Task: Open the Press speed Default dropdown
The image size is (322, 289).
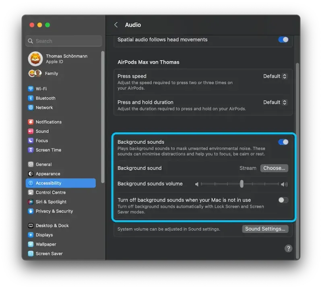Action: 275,76
